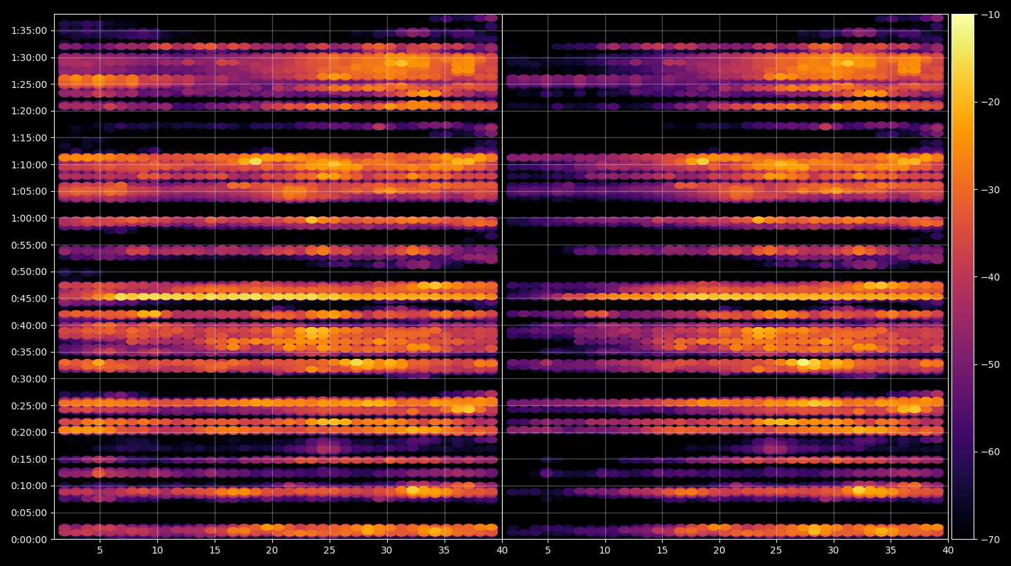The width and height of the screenshot is (1011, 566).
Task: Select x-axis label 30 under right plot
Action: pos(833,551)
